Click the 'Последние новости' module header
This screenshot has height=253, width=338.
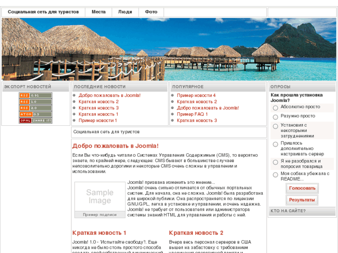pyautogui.click(x=119, y=87)
